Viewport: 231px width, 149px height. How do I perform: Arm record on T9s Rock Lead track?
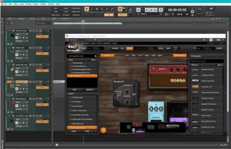click(x=37, y=31)
